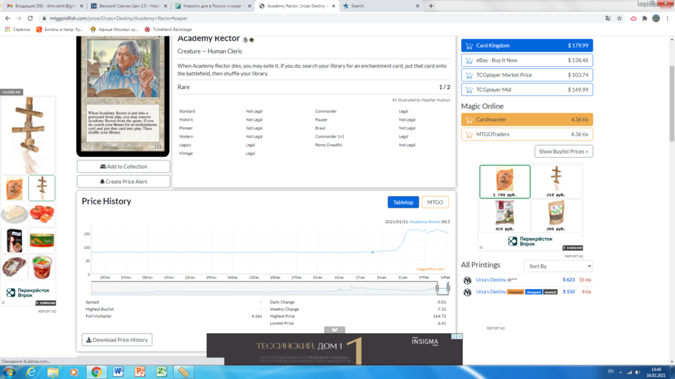The width and height of the screenshot is (675, 379).
Task: Open the Sort By dropdown
Action: pos(558,266)
